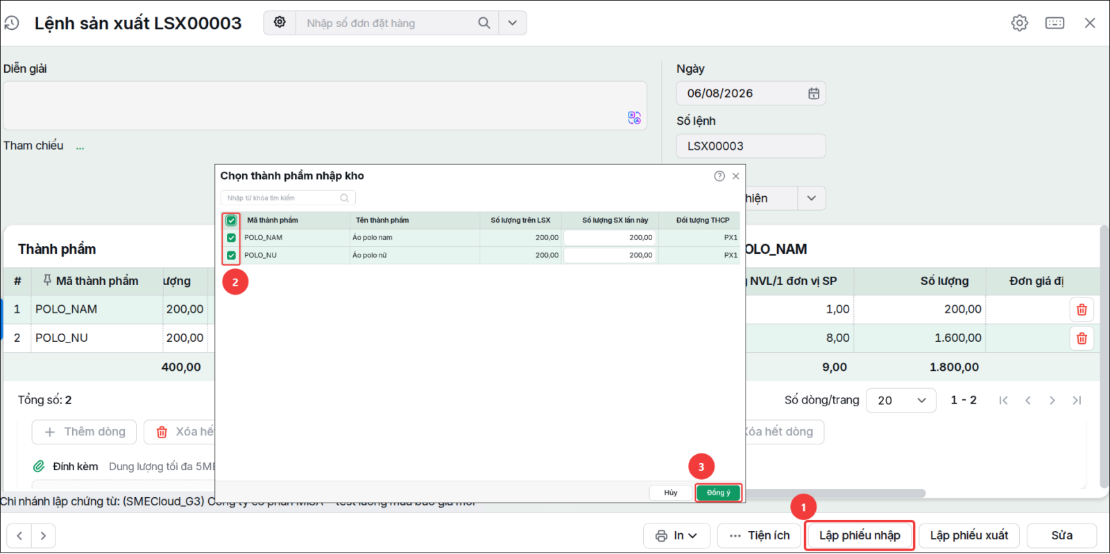The height and width of the screenshot is (554, 1110).
Task: Click the Sửa button
Action: click(1061, 535)
